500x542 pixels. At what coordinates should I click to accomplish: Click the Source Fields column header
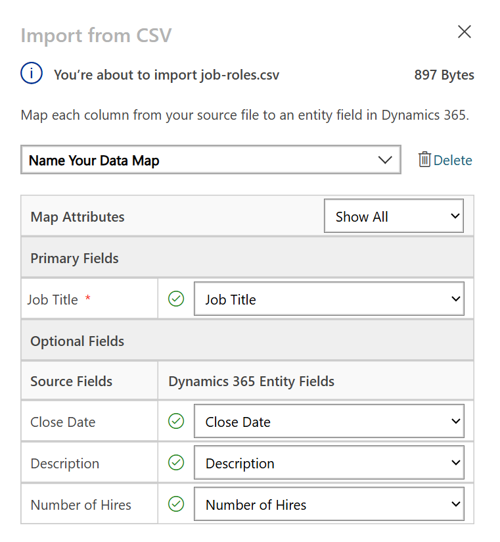click(72, 381)
